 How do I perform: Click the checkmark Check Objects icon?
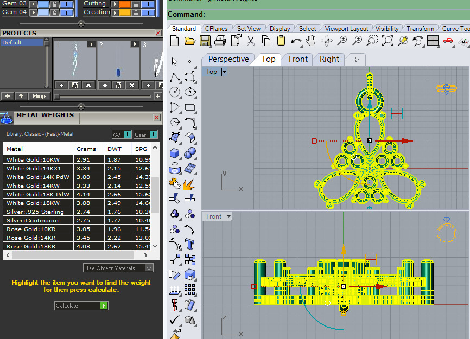(x=174, y=320)
